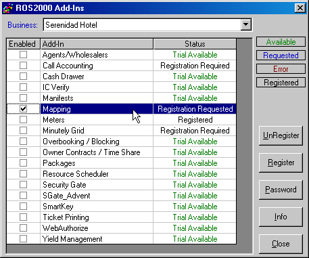Select the Agents/Wholesalers row name

[x=75, y=55]
